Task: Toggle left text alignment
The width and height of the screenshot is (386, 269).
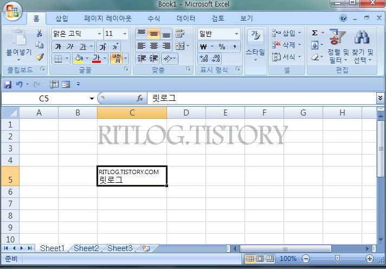Action: (141, 46)
